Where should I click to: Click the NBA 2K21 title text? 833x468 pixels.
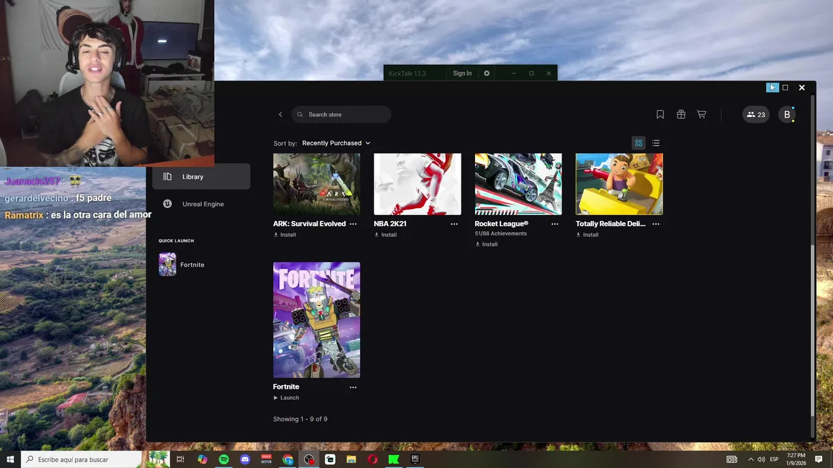tap(390, 224)
